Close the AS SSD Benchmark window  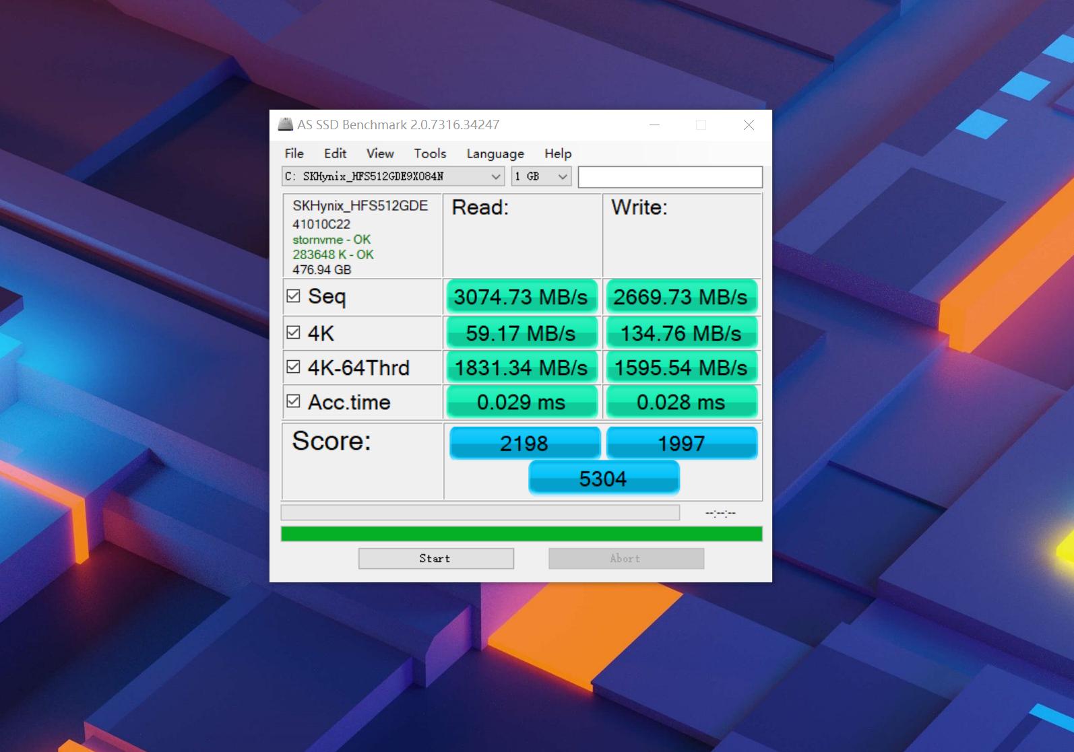click(749, 125)
